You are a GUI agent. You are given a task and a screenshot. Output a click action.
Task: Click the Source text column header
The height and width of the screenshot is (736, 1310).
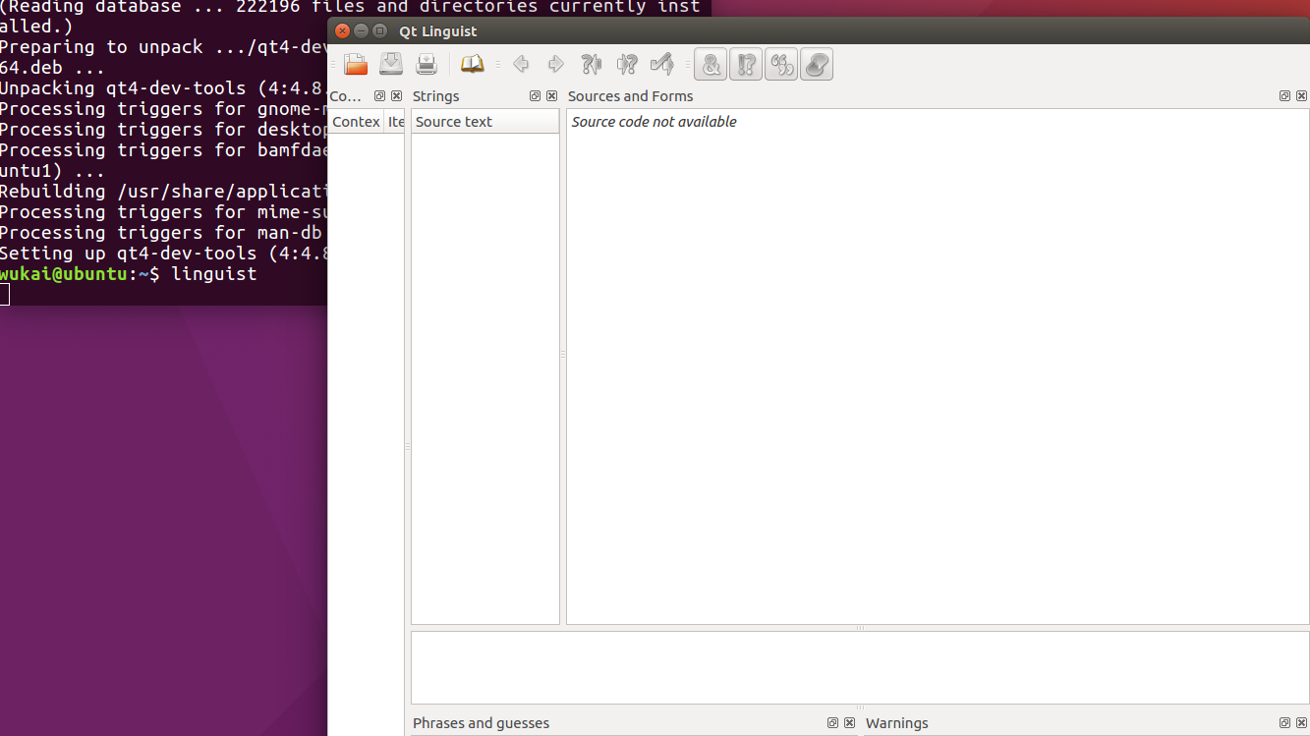point(453,121)
